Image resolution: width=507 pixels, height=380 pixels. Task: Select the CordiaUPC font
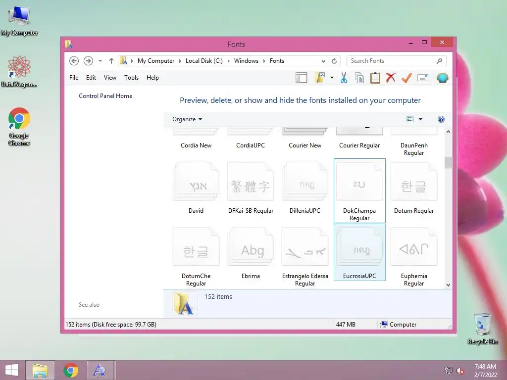coord(251,145)
